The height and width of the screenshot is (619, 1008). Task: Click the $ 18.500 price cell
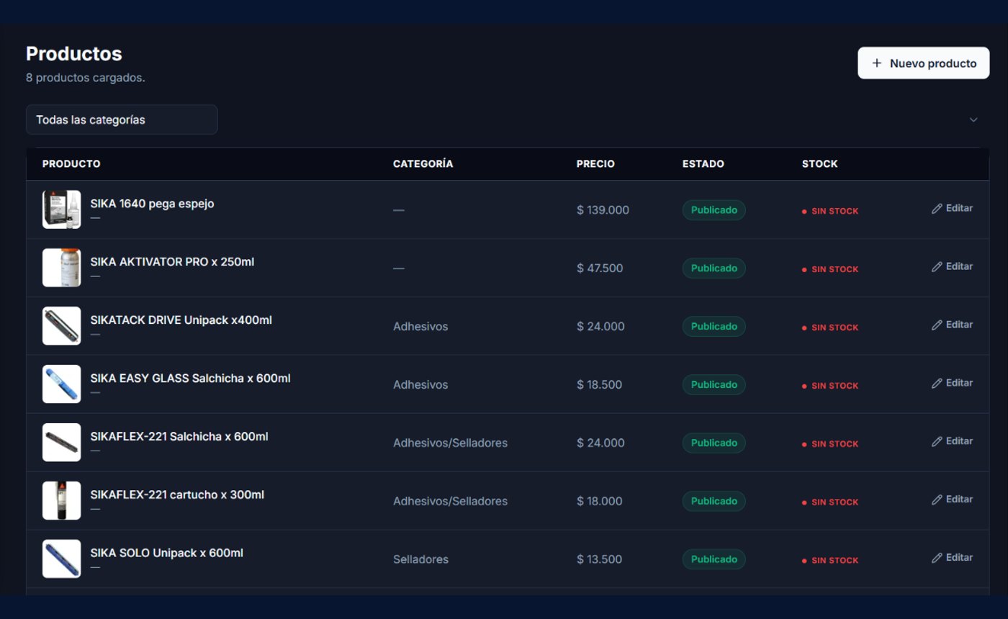coord(599,385)
